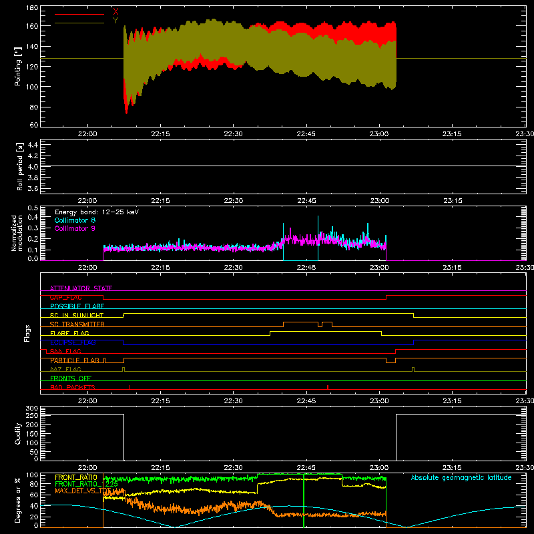534x534 pixels.
Task: Click the 'Absolute geomagnetic latitude' label
Action: (x=461, y=477)
